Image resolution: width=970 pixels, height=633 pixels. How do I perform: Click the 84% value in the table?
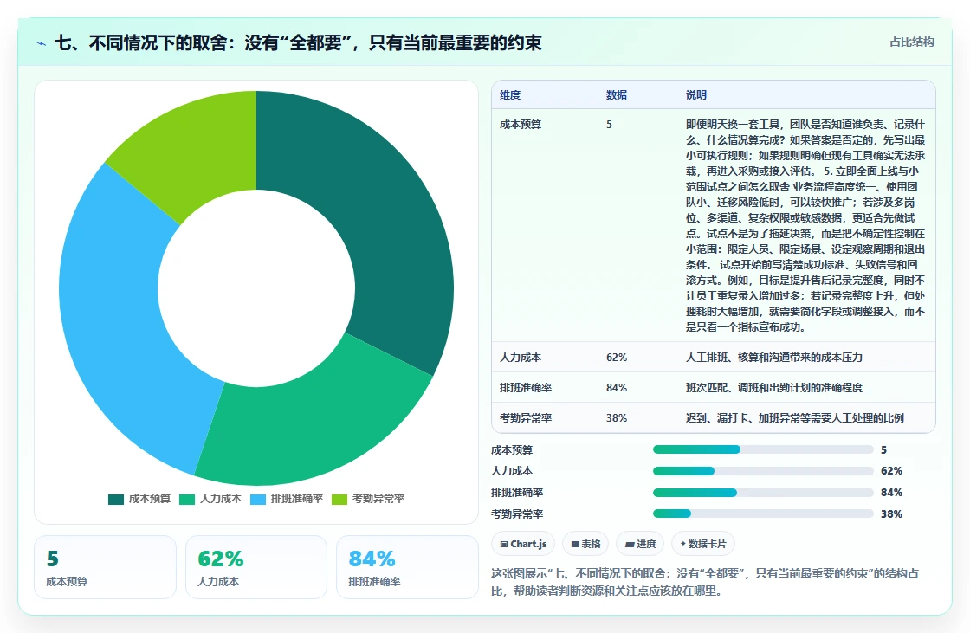click(616, 387)
